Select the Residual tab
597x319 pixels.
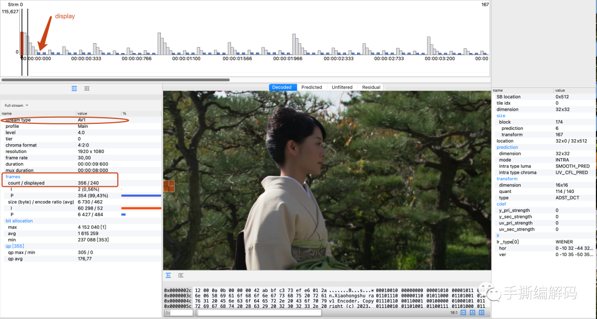click(371, 87)
